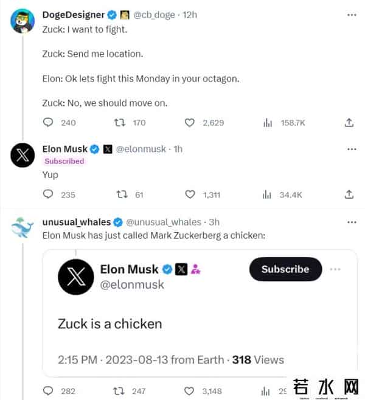This screenshot has width=365, height=400.
Task: Share Elon Musk's Yup tweet
Action: pyautogui.click(x=349, y=195)
